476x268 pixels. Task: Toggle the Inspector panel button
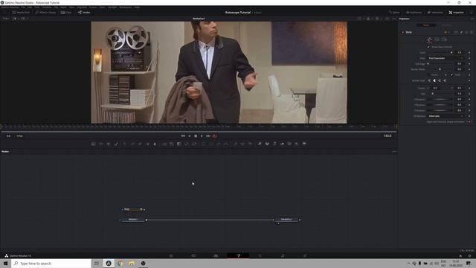point(456,13)
